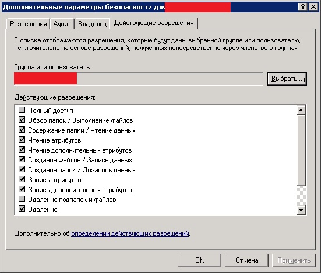Confirm with the OK button
This screenshot has height=273, width=321.
click(x=199, y=260)
